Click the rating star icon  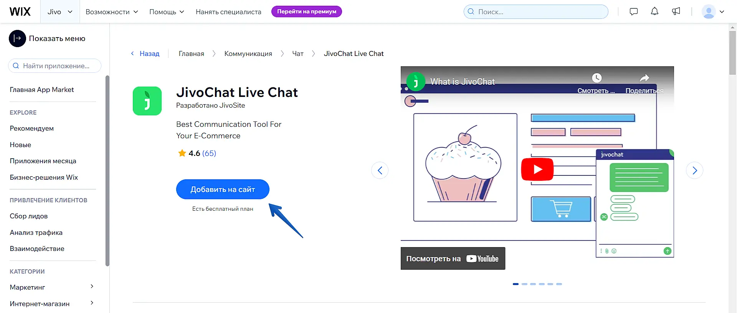click(x=182, y=153)
